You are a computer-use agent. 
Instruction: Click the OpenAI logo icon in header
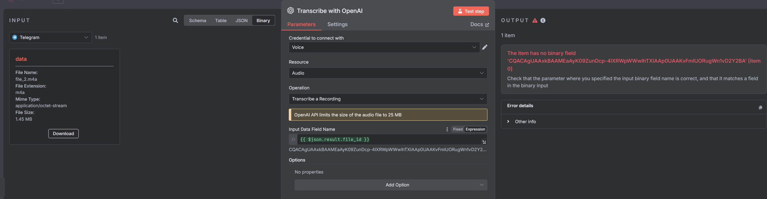point(291,10)
